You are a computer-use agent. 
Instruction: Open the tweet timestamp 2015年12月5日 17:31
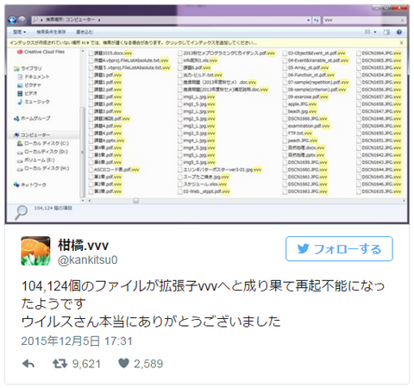click(77, 341)
